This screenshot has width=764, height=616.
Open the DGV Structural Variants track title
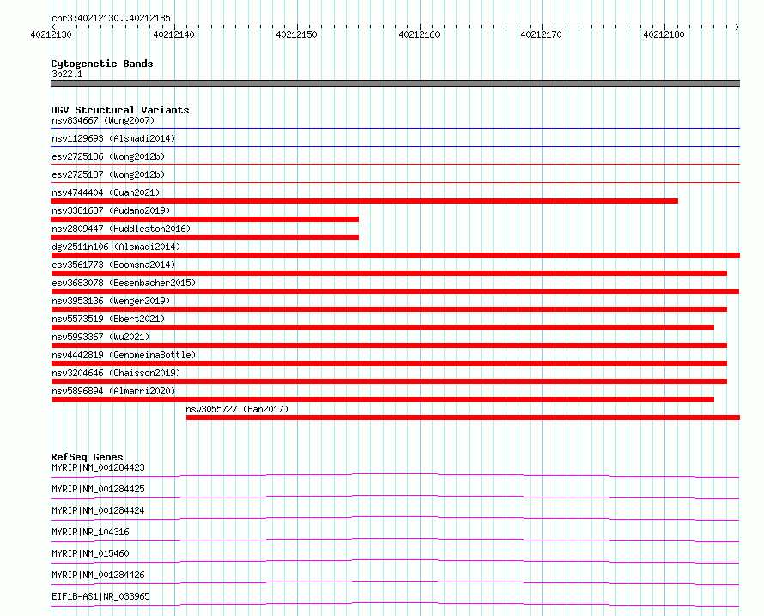(x=120, y=110)
